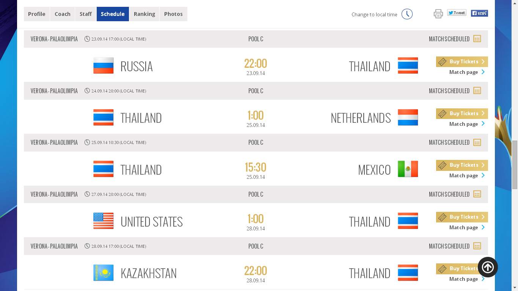The height and width of the screenshot is (291, 518).
Task: Click the back-to-top arrow circle
Action: point(488,267)
